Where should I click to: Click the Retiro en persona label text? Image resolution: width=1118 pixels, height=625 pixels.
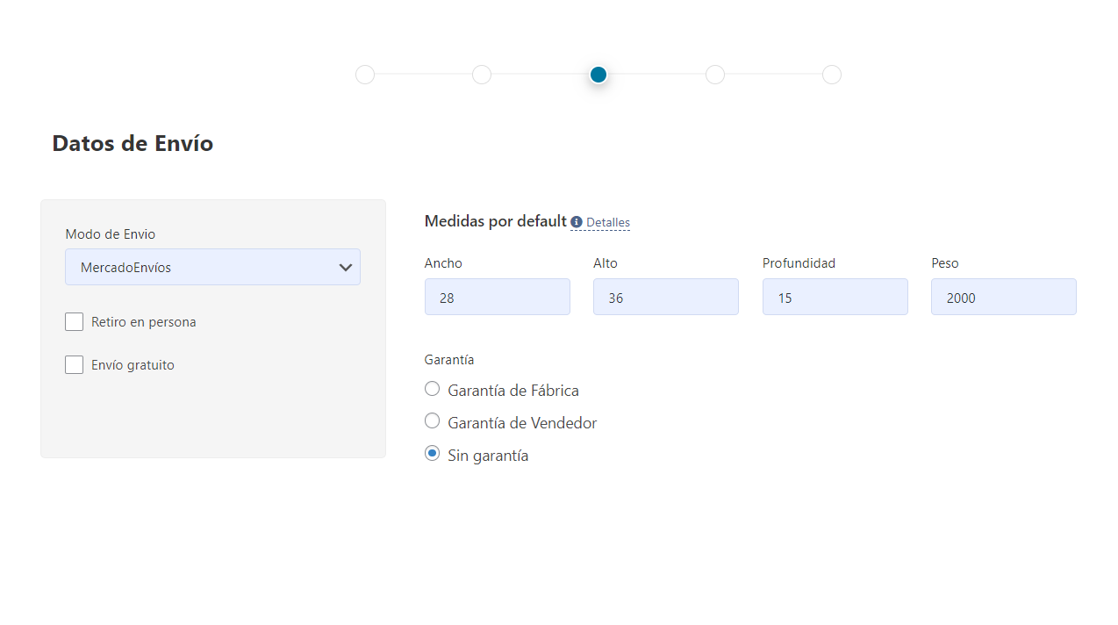pyautogui.click(x=144, y=322)
